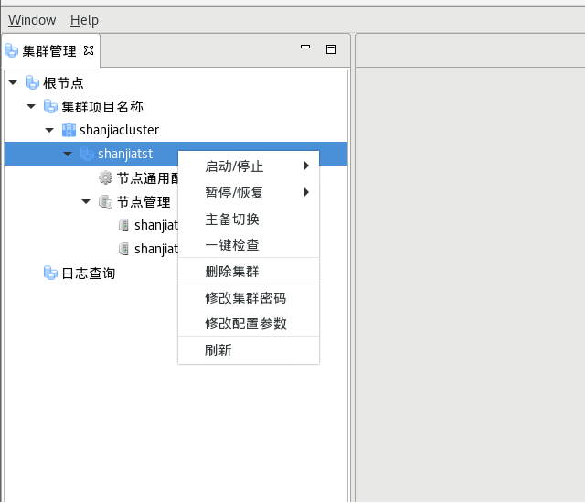Click the first shanjiat node server icon
The height and width of the screenshot is (503, 586).
pyautogui.click(x=123, y=225)
